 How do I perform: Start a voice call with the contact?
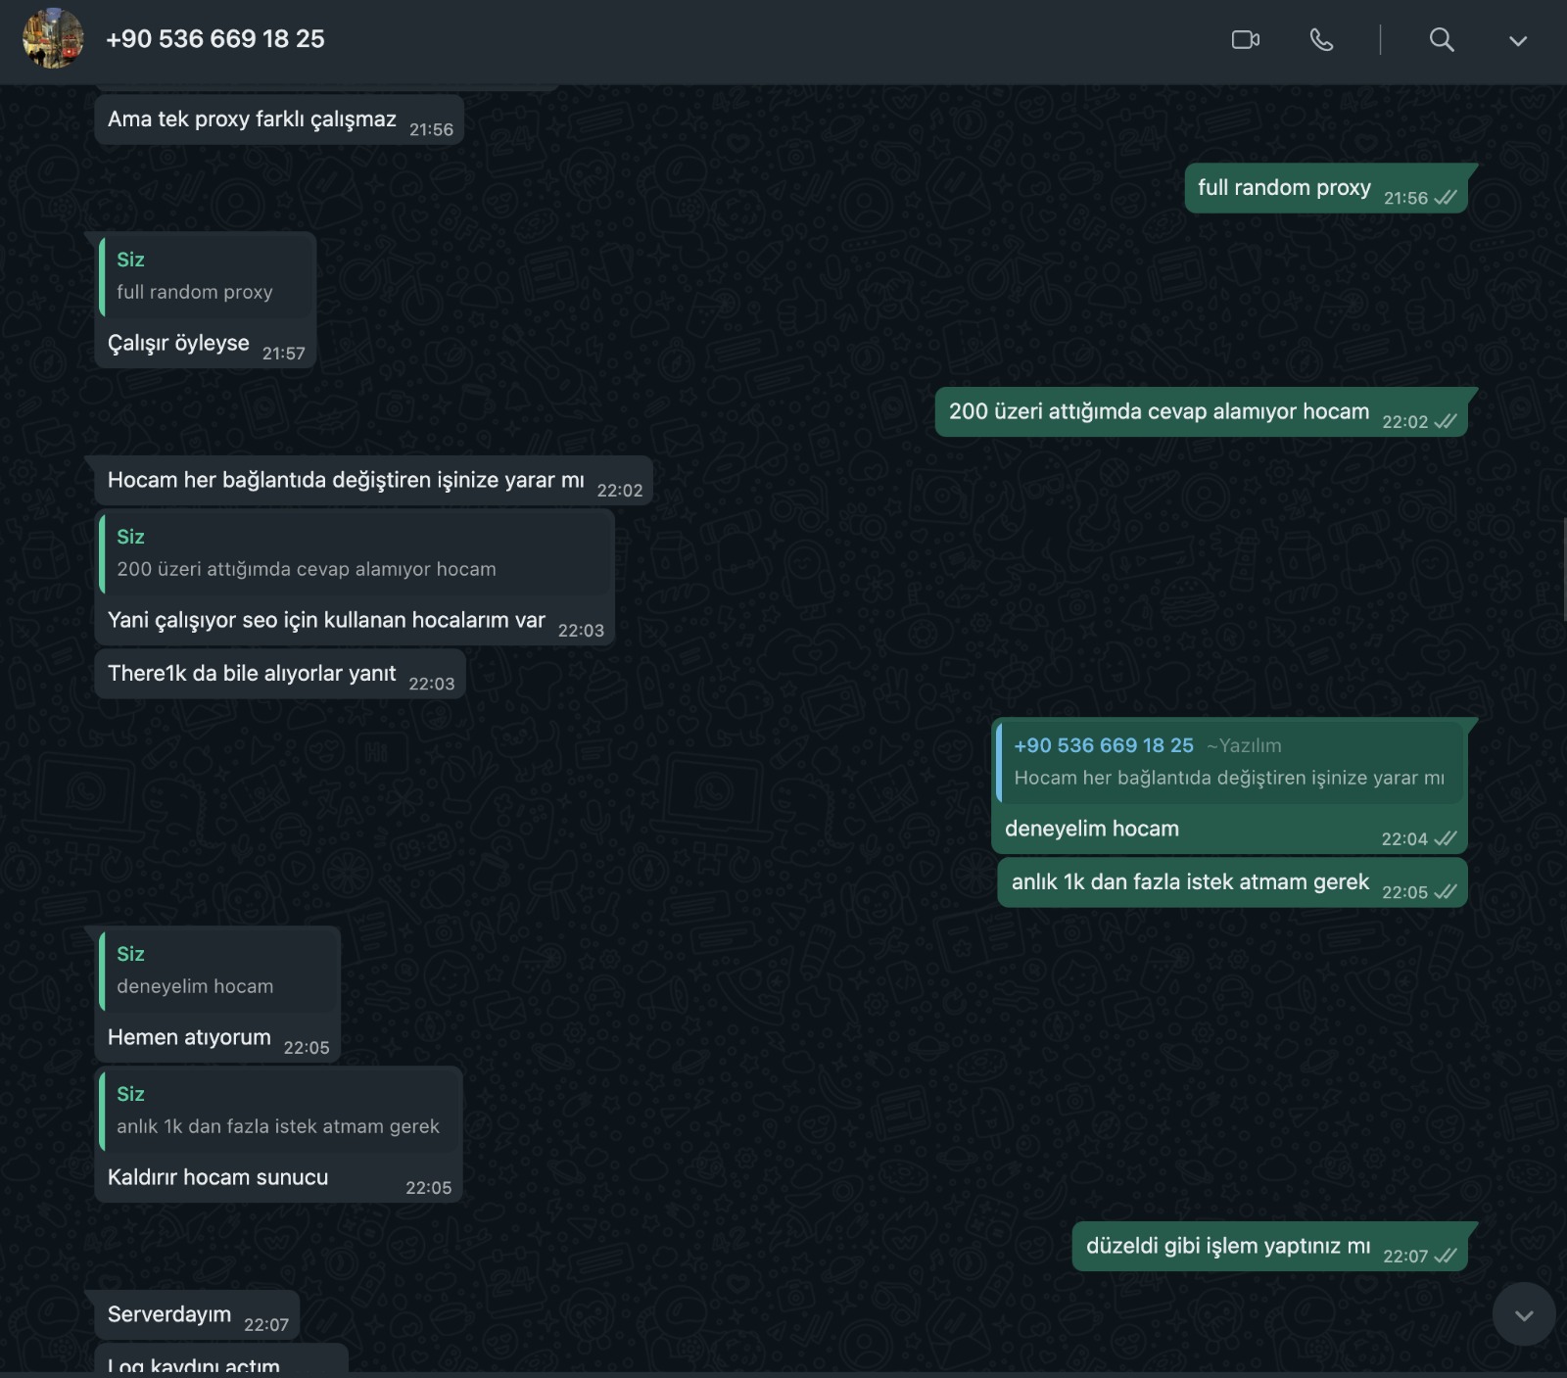tap(1321, 40)
